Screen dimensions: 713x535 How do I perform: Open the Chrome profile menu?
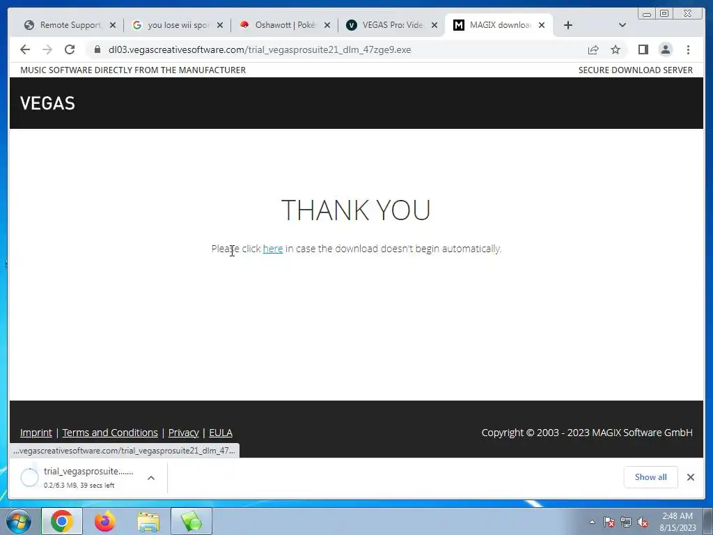(666, 49)
